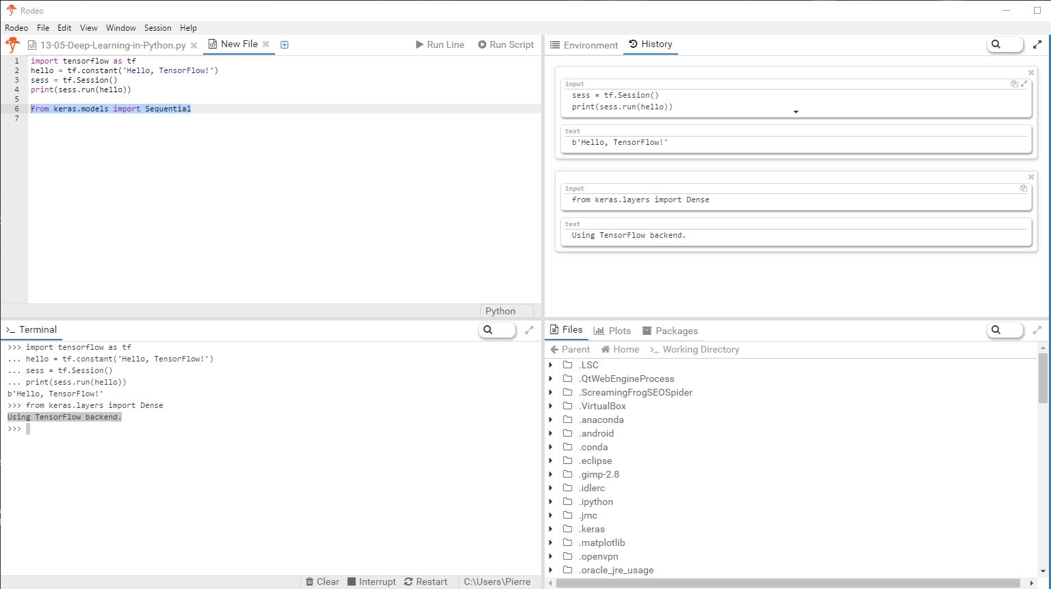
Task: Click line 6 in the code editor
Action: (x=285, y=109)
